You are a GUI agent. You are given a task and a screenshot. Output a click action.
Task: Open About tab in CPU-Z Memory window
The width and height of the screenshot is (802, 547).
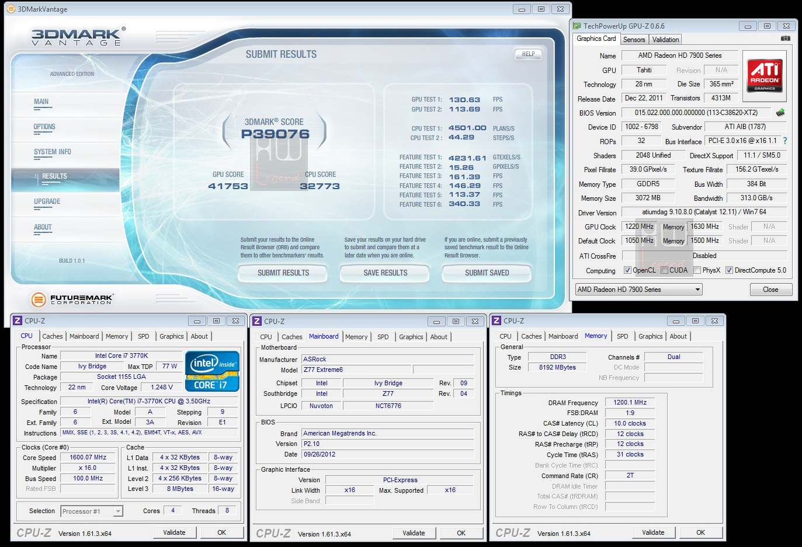(x=678, y=336)
